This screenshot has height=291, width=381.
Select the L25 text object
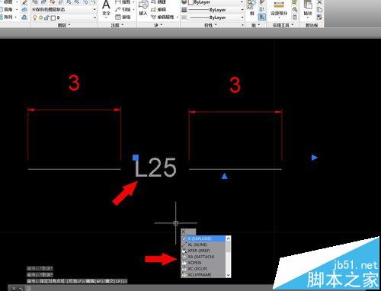click(155, 168)
